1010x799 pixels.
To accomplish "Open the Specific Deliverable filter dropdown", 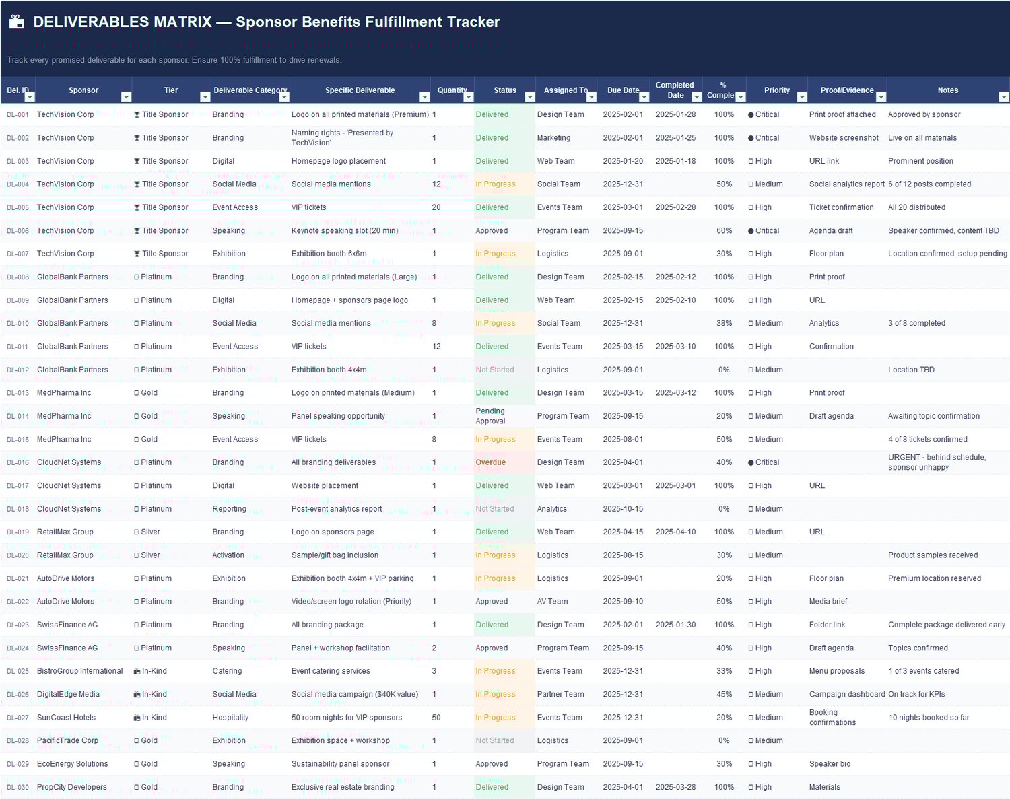I will tap(424, 97).
